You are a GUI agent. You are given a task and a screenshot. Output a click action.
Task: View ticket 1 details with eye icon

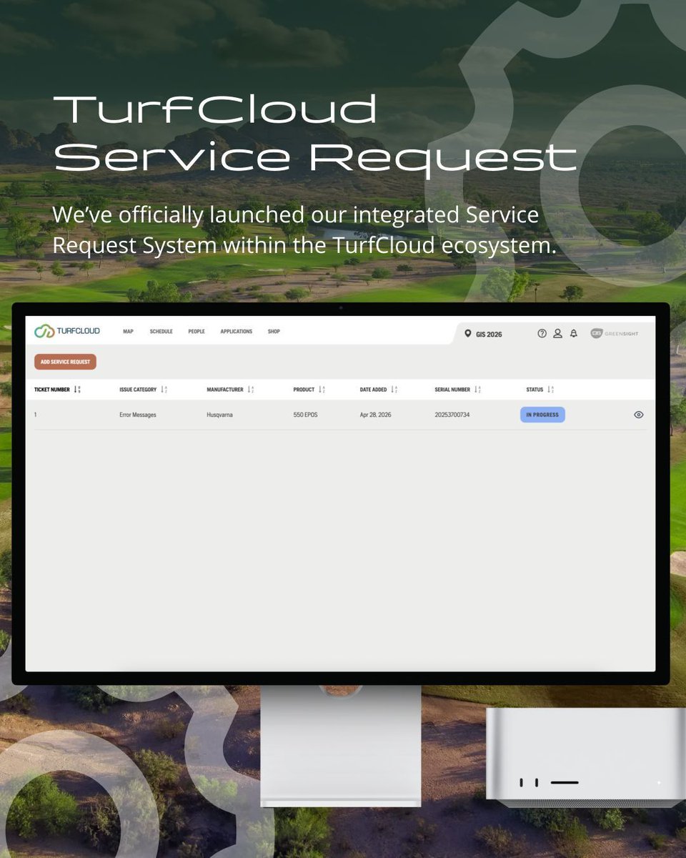tap(639, 415)
